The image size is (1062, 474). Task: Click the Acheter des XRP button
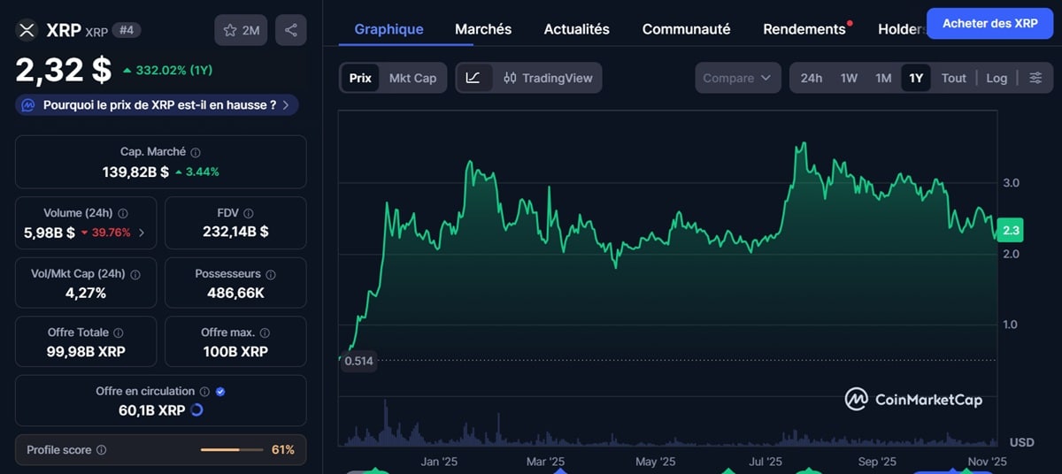[x=990, y=23]
